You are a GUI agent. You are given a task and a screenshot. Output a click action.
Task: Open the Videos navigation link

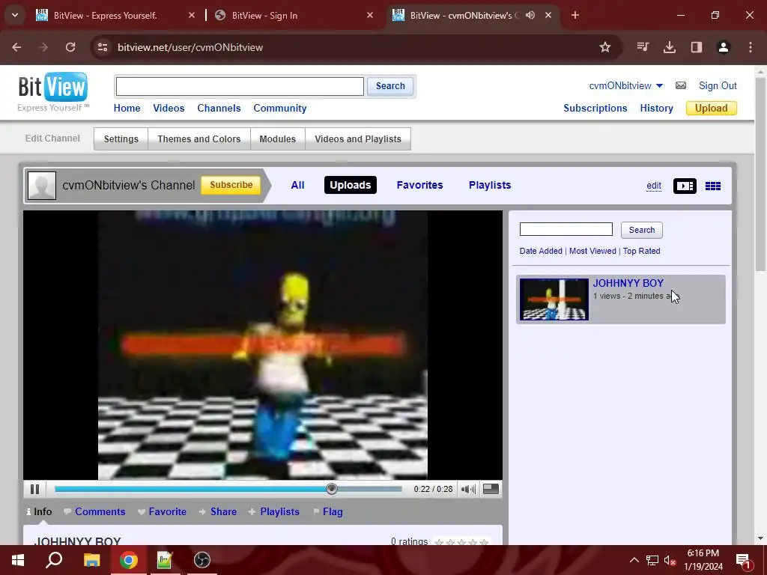click(169, 108)
